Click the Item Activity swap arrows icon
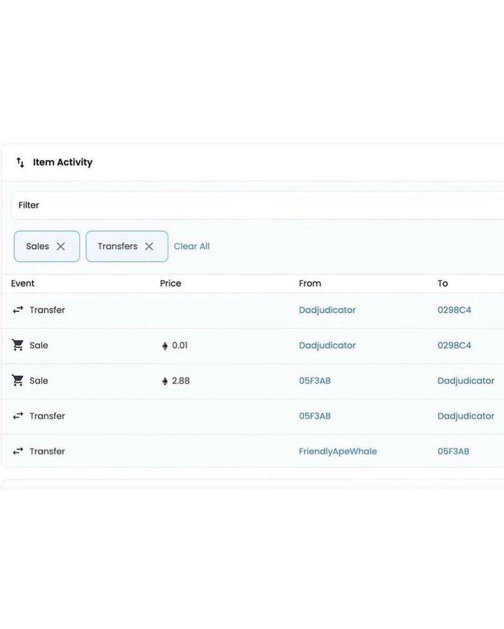 [x=20, y=162]
